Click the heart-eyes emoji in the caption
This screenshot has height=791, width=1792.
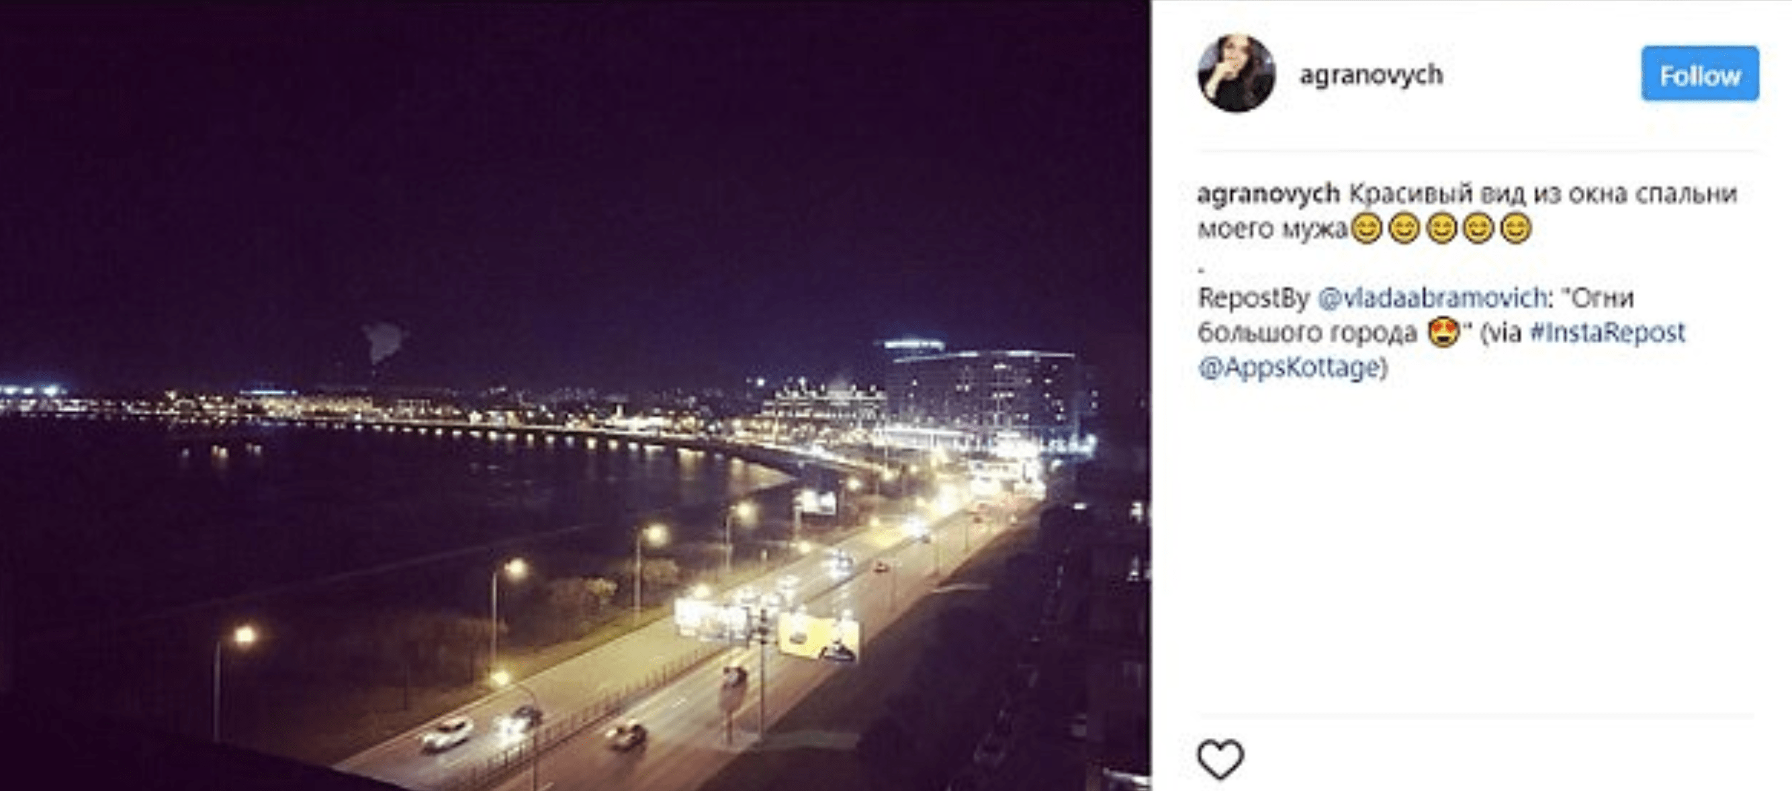[1443, 332]
